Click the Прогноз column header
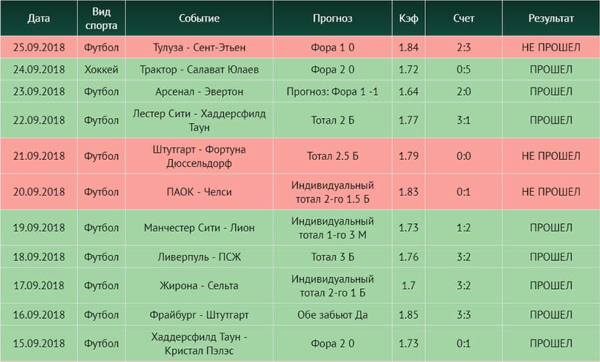The image size is (600, 362). 332,19
